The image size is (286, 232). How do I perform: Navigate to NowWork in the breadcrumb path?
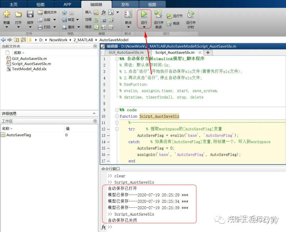coord(59,39)
